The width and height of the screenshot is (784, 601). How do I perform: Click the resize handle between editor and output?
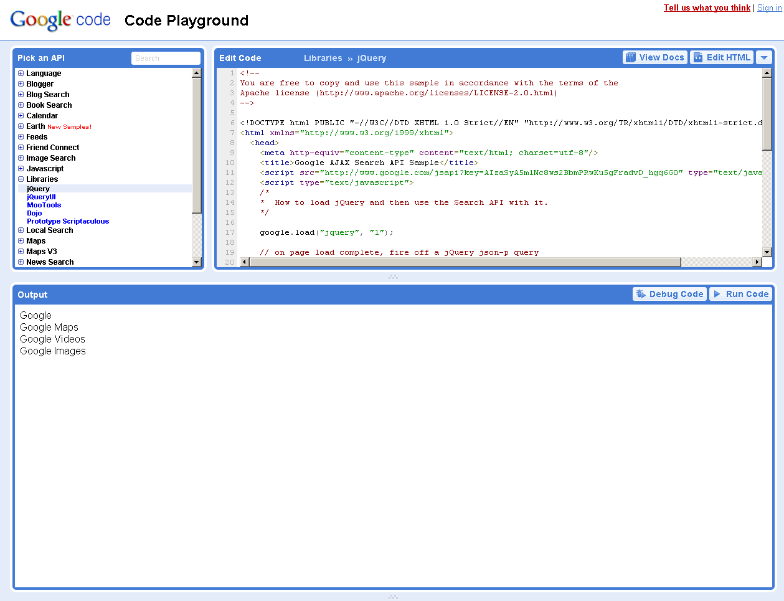pos(393,277)
